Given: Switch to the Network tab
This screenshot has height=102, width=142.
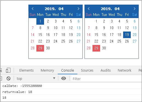Looking at the screenshot, I should click(x=124, y=70).
